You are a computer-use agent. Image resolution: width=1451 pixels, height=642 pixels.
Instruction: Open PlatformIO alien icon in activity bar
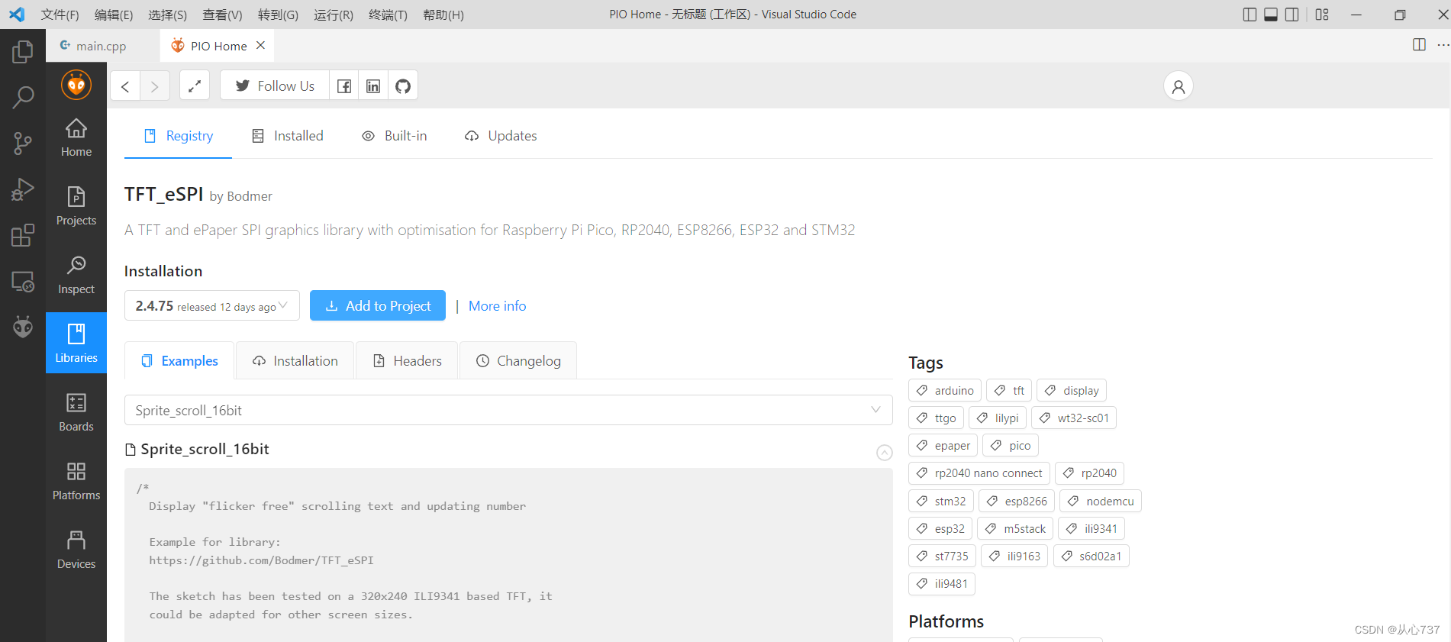(x=23, y=327)
